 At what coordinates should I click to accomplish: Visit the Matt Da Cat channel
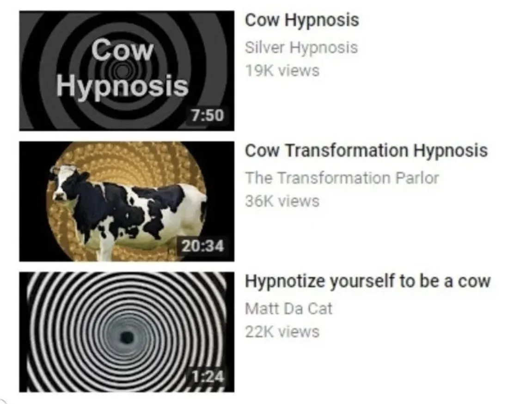pos(288,309)
